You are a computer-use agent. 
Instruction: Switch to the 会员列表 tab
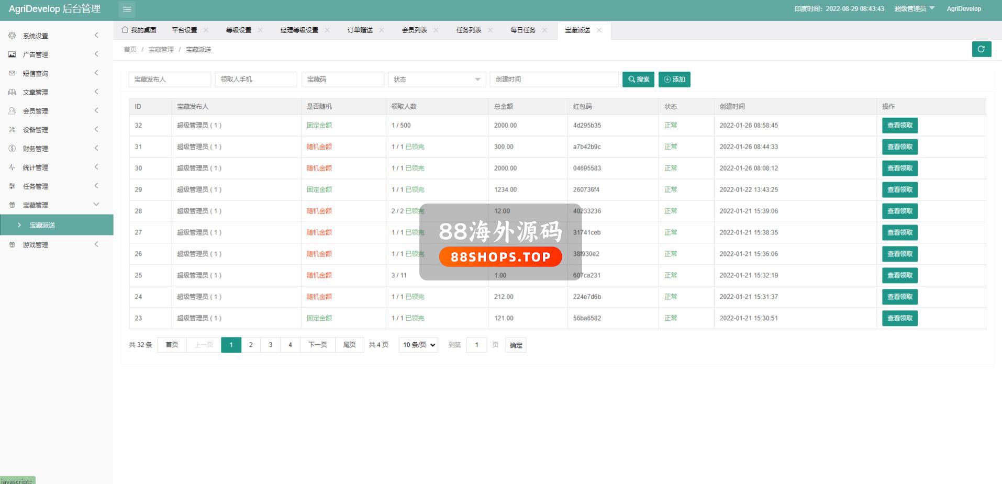tap(414, 30)
